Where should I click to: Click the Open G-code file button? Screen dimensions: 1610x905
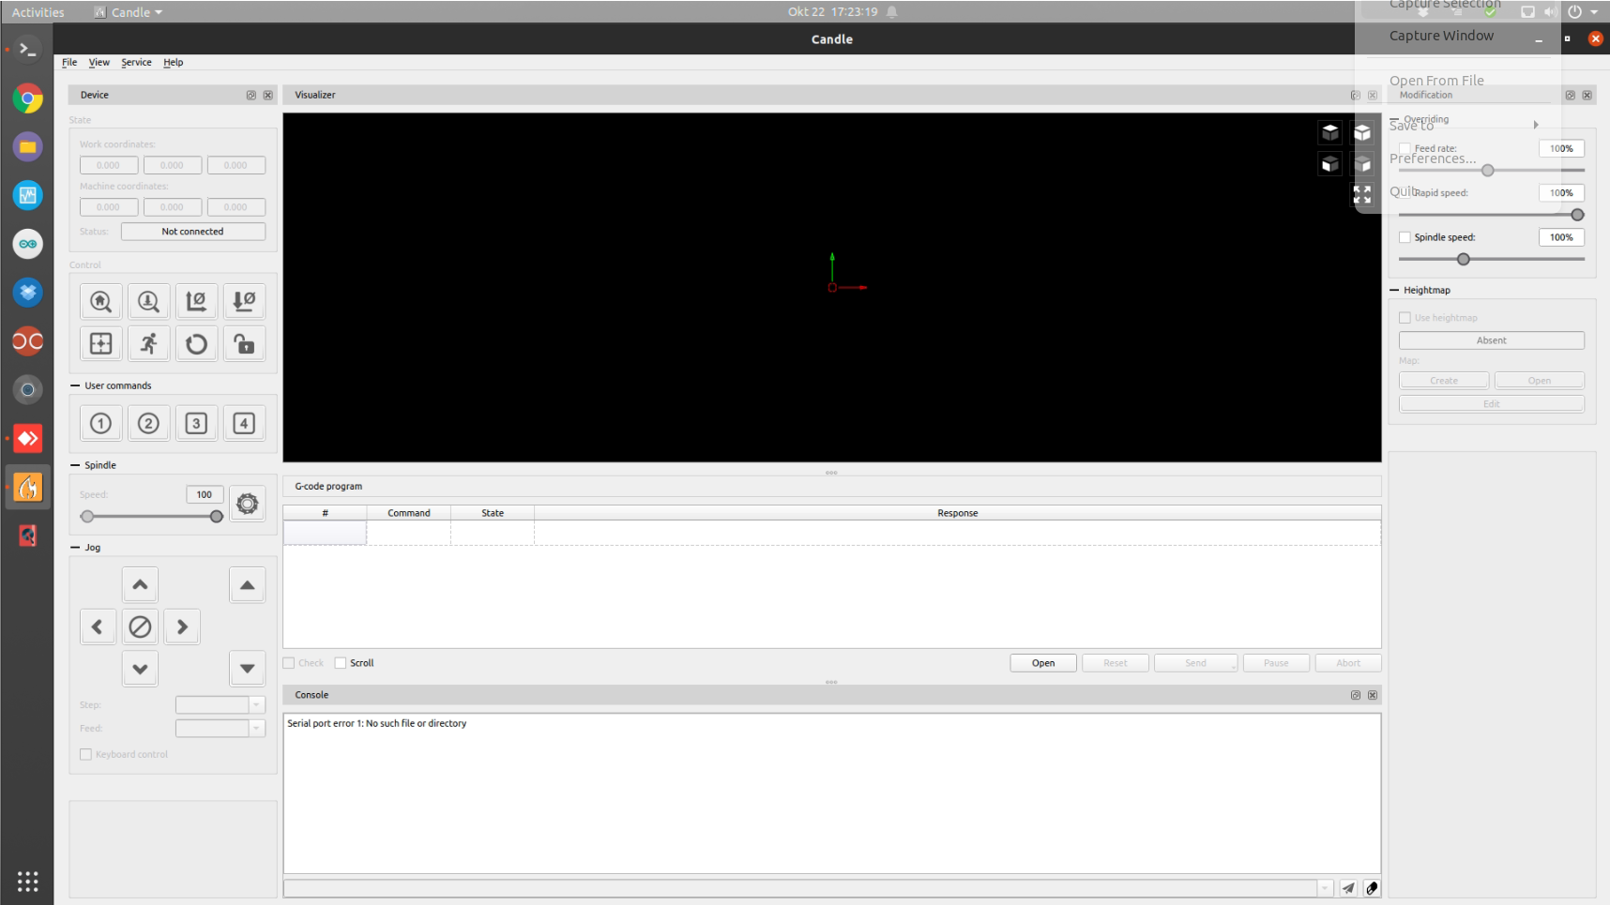click(x=1042, y=663)
